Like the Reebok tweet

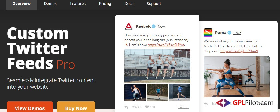pos(147,107)
